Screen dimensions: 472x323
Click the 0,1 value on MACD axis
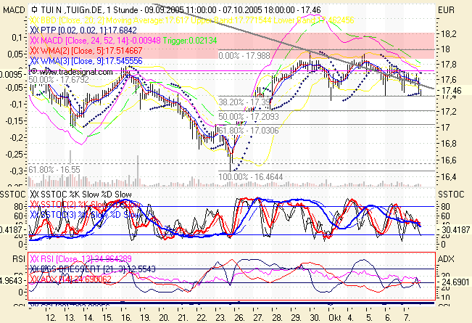click(x=17, y=38)
